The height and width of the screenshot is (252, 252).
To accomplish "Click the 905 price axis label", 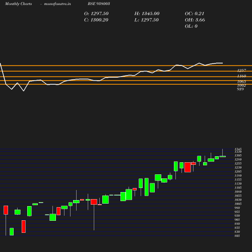I will pyautogui.click(x=237, y=220).
